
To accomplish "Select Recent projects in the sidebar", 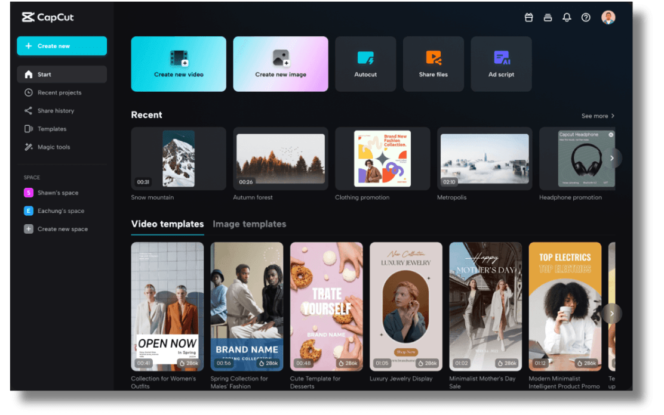I will coord(59,93).
